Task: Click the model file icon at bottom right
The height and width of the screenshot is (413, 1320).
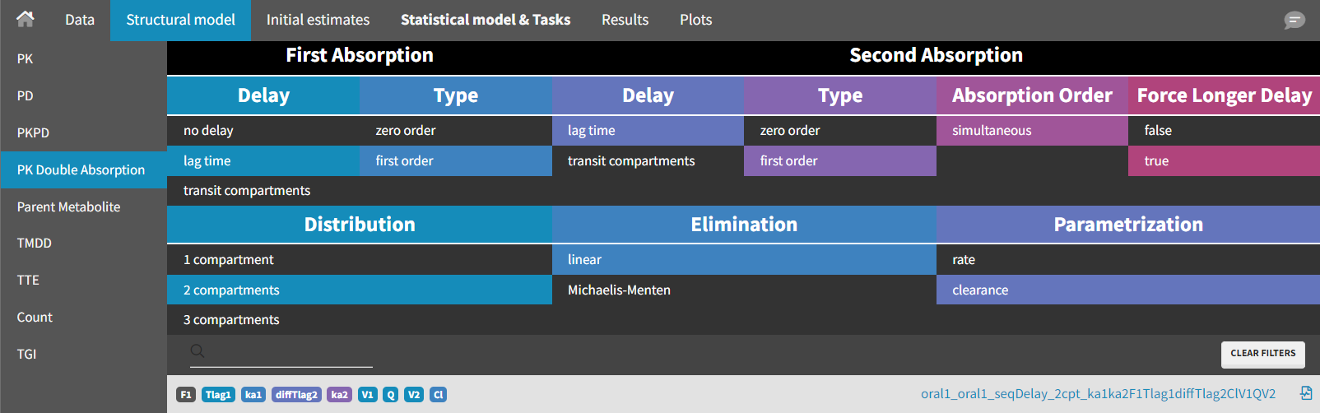Action: tap(1306, 393)
